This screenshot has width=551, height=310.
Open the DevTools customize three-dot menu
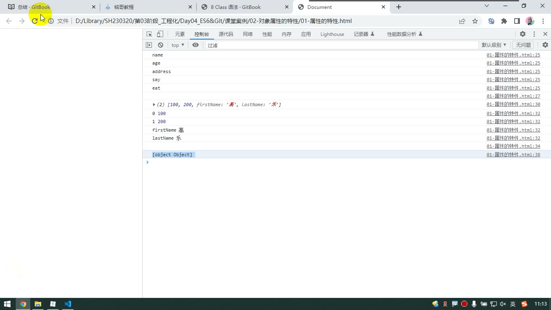click(534, 34)
